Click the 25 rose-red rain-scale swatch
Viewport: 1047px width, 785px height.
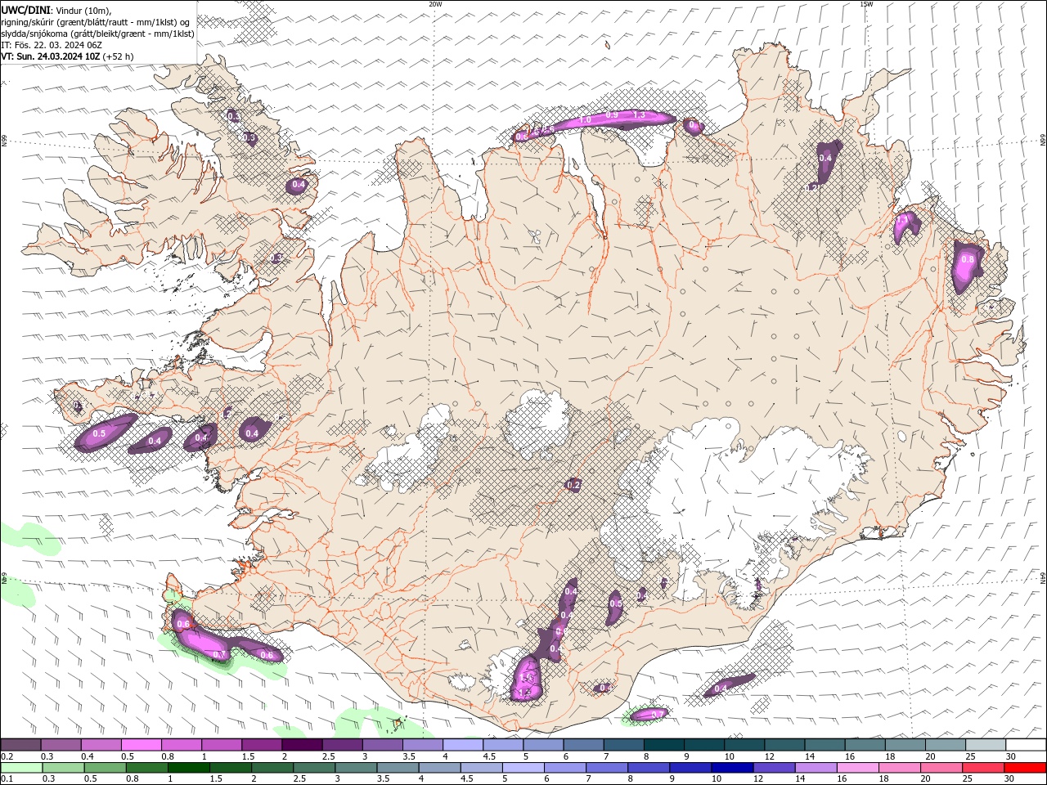[x=982, y=768]
